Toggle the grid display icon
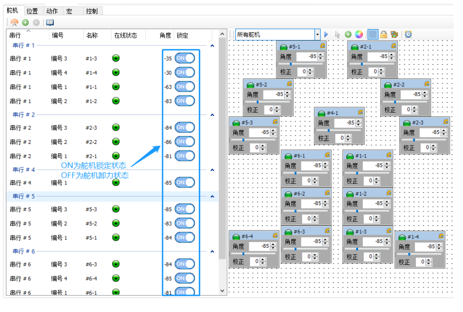Screen dimensions: 463x312 coord(372,35)
